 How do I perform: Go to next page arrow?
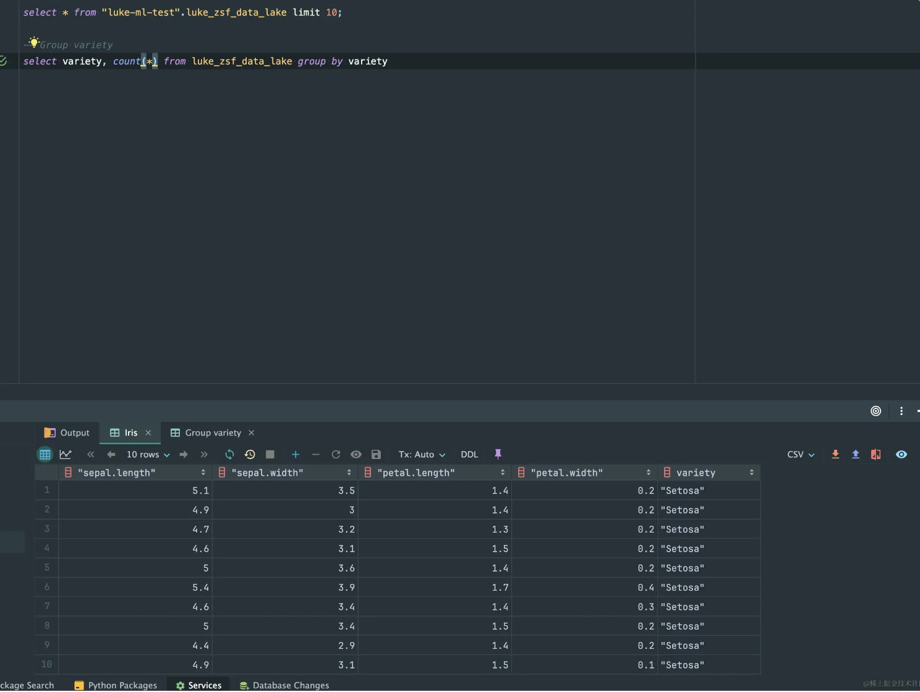click(184, 455)
